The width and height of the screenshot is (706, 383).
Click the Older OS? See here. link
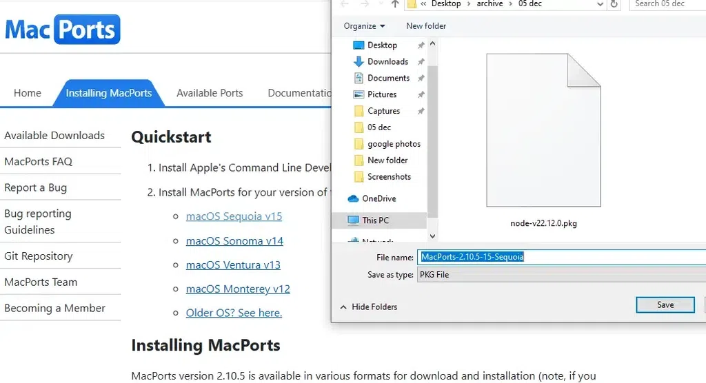coord(234,313)
